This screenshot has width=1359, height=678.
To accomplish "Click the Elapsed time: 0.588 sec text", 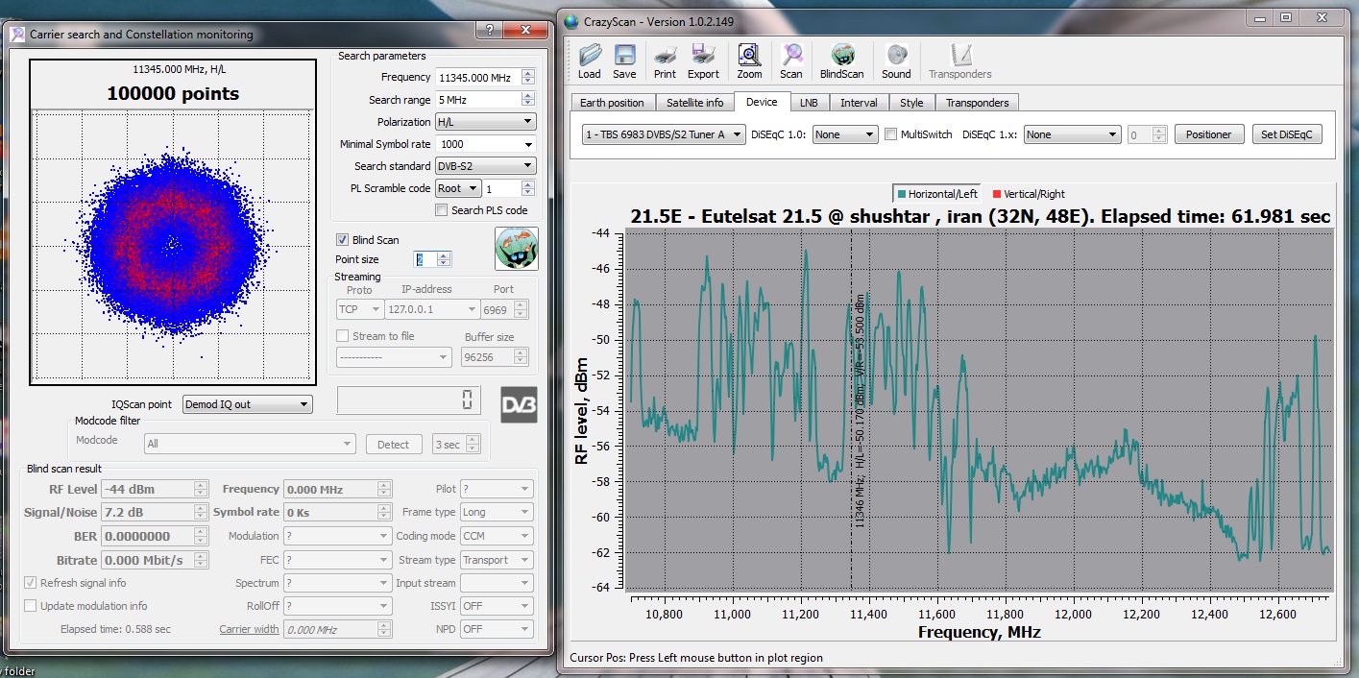I will [x=115, y=630].
